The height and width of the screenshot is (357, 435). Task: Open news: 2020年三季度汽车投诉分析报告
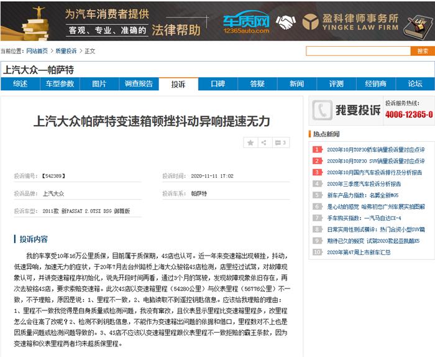364,184
